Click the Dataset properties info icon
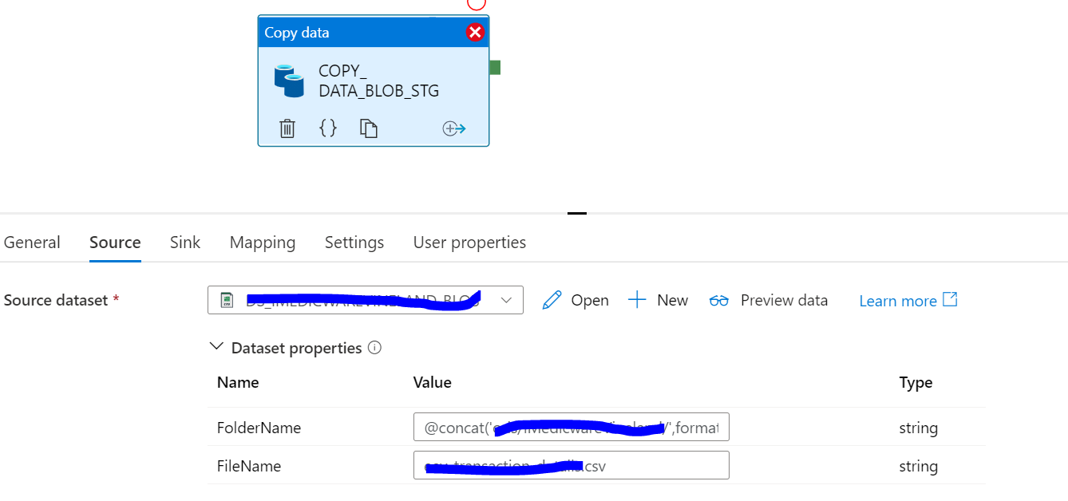The width and height of the screenshot is (1068, 501). pyautogui.click(x=375, y=348)
